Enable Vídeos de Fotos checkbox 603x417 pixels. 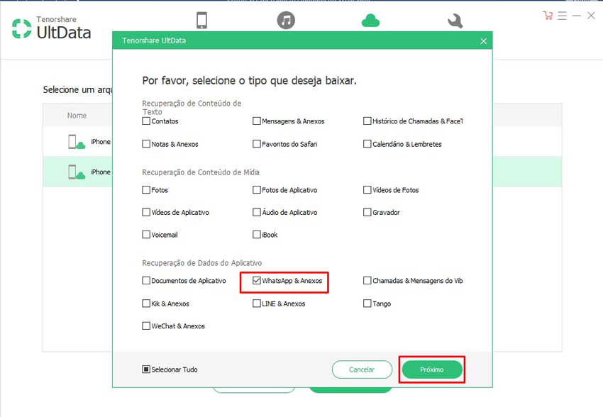(367, 190)
